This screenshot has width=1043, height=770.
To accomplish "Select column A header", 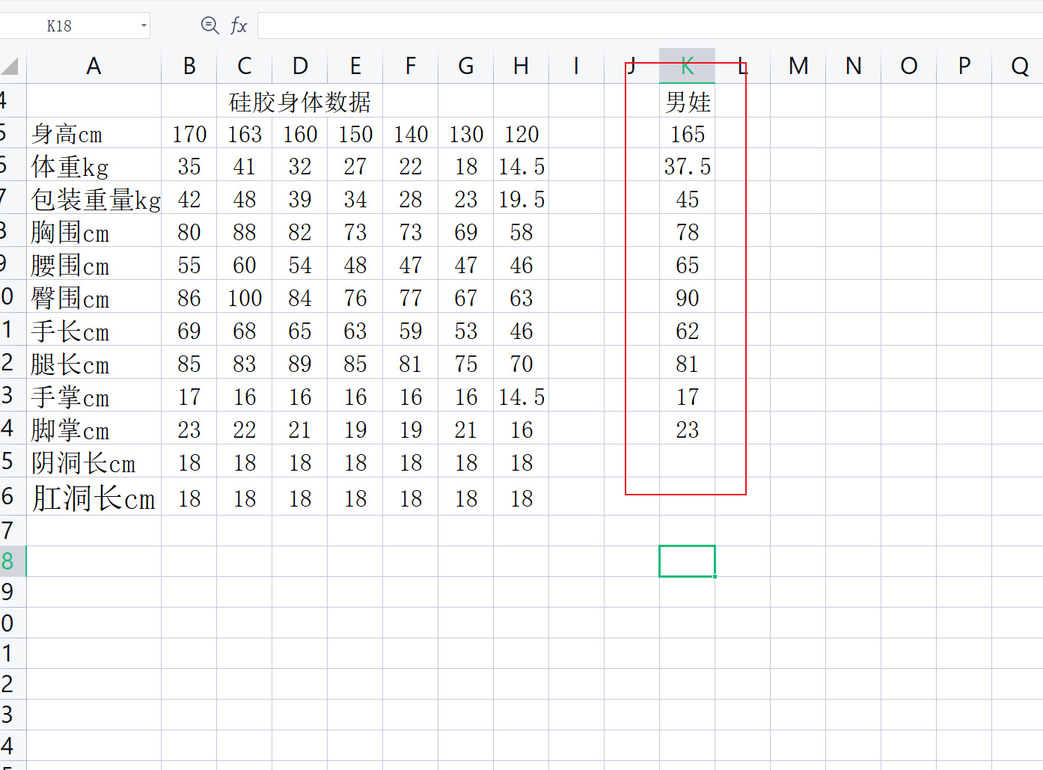I will tap(94, 67).
